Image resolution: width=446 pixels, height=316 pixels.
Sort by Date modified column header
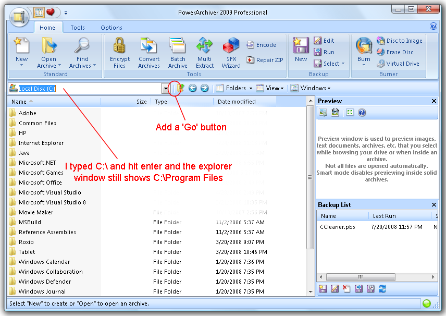244,102
